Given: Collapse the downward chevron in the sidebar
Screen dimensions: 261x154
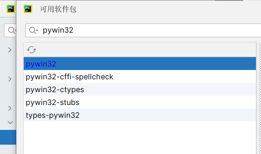Looking at the screenshot, I should click(x=10, y=122).
